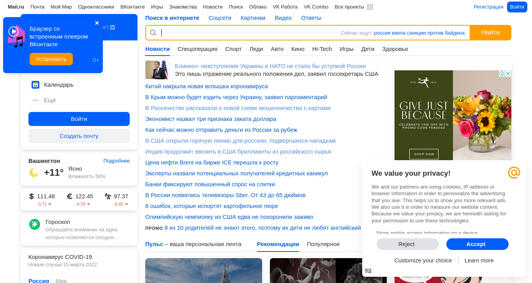532x283 pixels.
Task: Open VK Работа in top navigation
Action: coord(285,7)
